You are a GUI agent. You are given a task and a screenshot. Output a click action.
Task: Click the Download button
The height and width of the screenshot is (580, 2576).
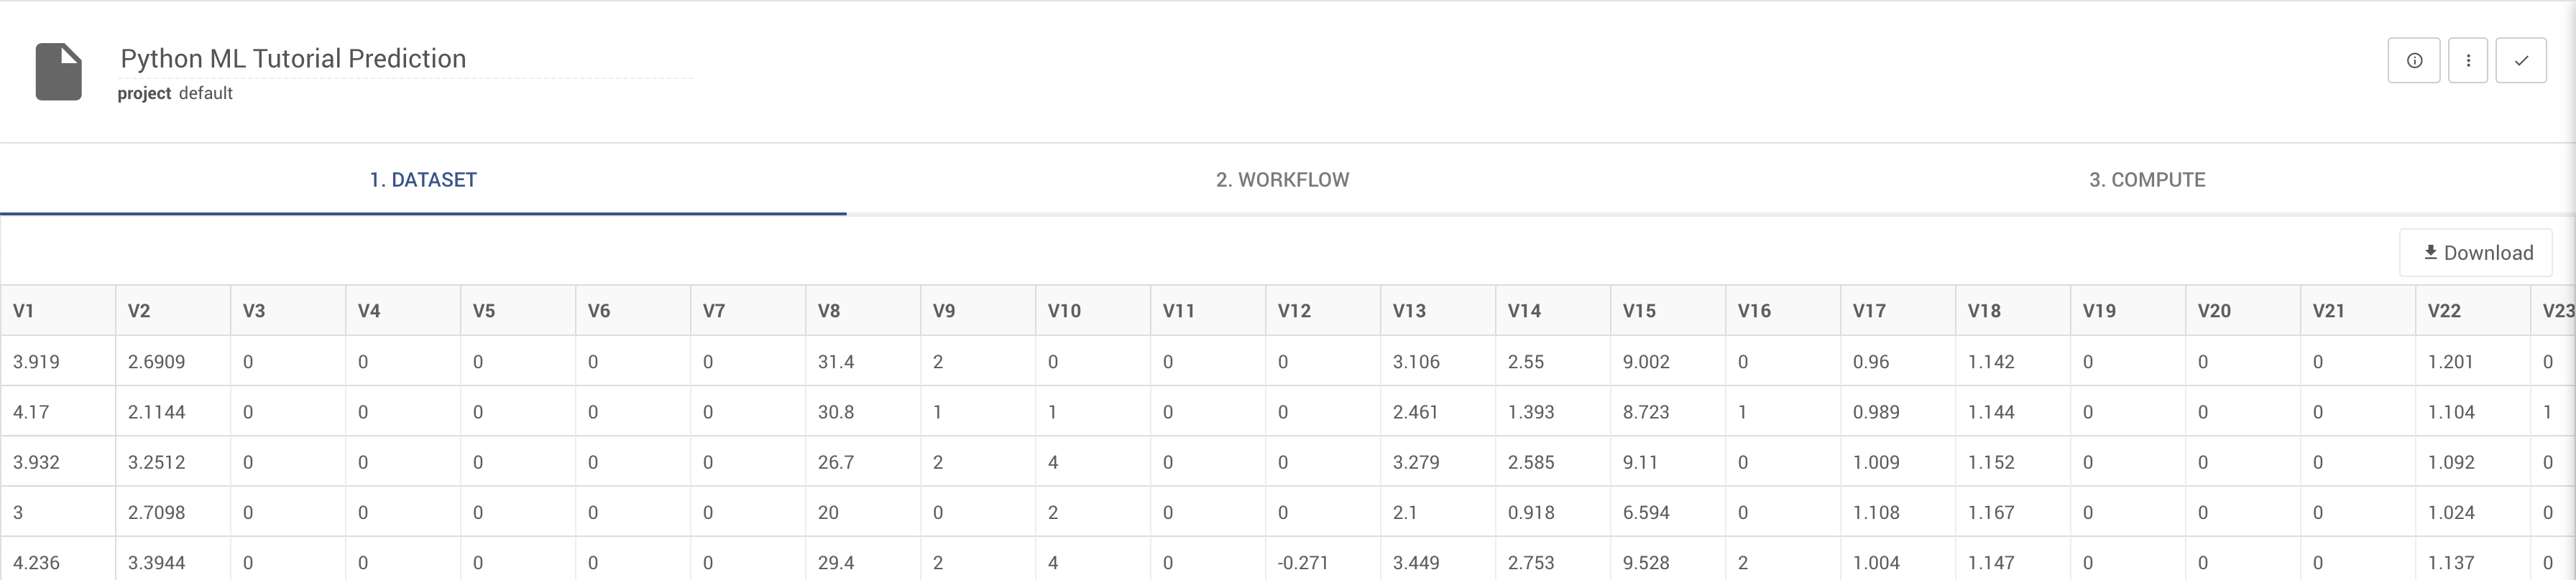[x=2475, y=253]
